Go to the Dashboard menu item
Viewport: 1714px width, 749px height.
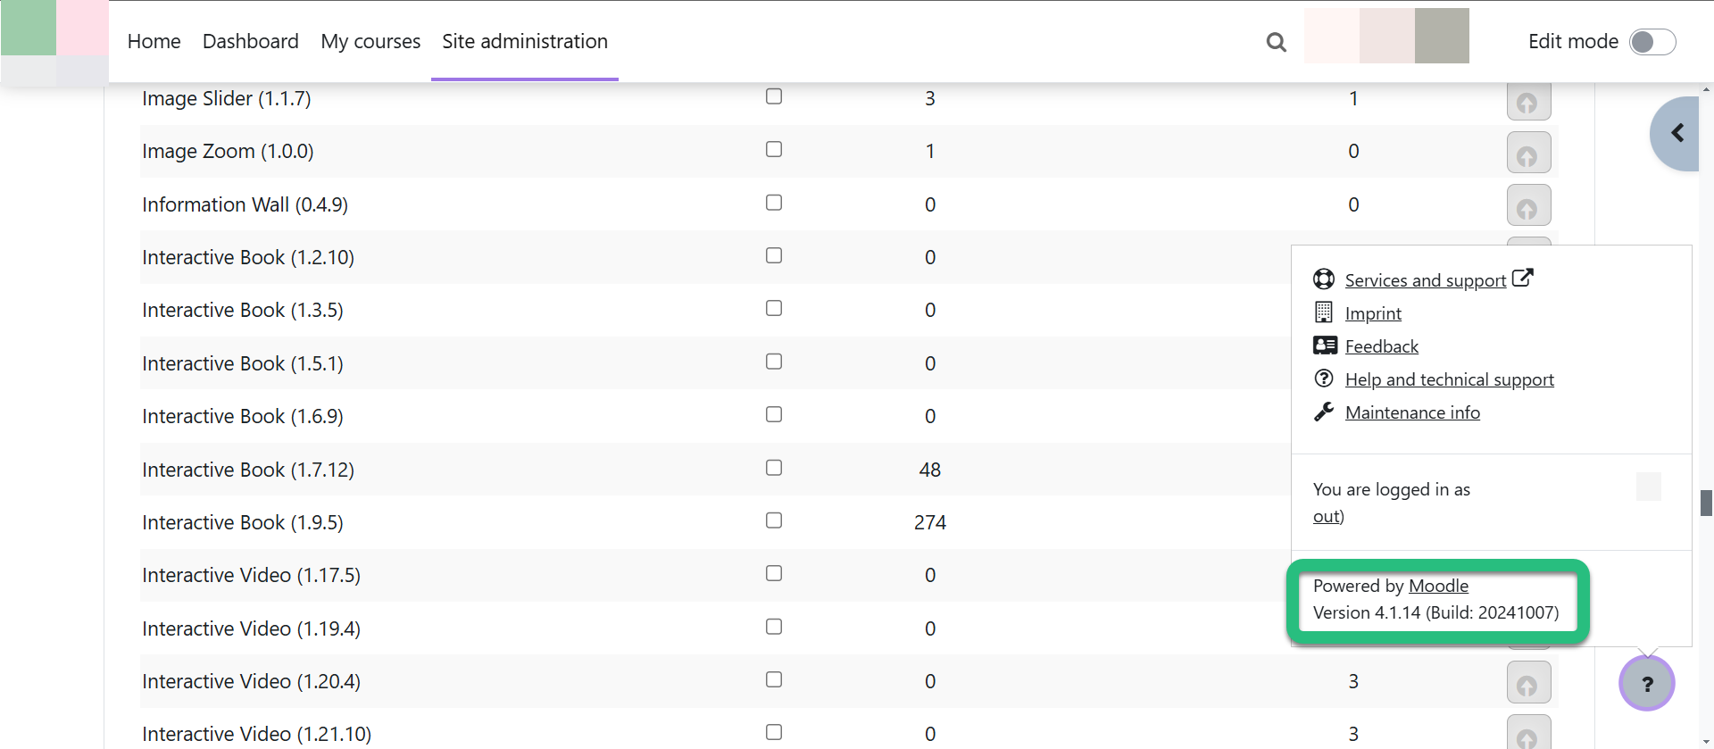point(251,41)
